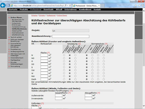145x109 pixels.
Task: Click the Außenwände Gesamtfläche field
Action: 59,96
